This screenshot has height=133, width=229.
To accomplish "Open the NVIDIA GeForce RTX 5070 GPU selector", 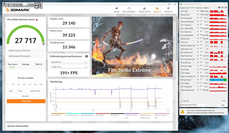I will coord(193,105).
